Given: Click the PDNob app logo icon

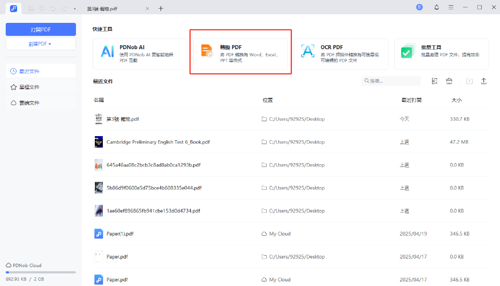Looking at the screenshot, I should tap(13, 8).
